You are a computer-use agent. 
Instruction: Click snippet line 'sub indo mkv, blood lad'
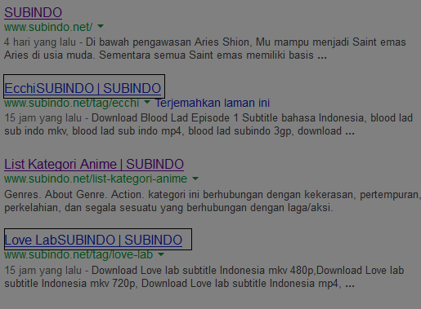pos(179,131)
